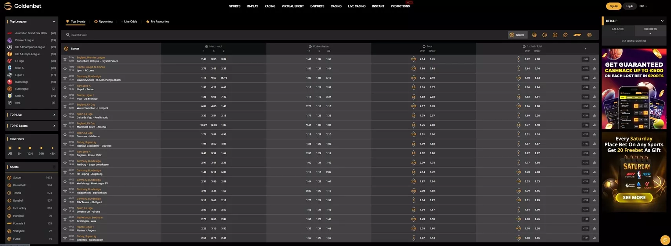The image size is (671, 246).
Task: Switch to Upcoming tab
Action: [x=103, y=22]
